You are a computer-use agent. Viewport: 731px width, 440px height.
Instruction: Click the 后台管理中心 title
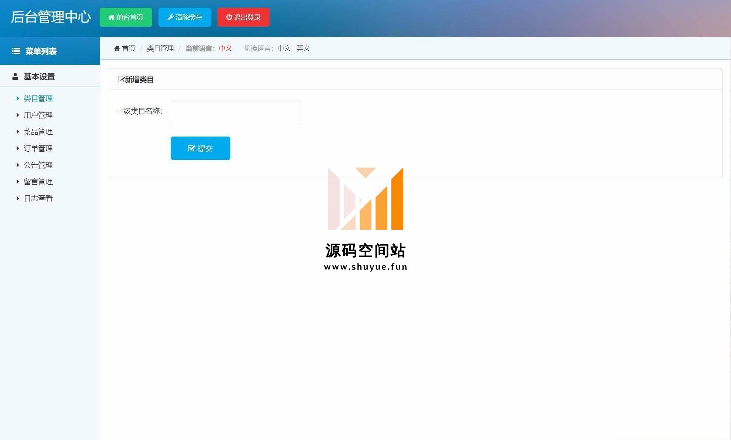[x=51, y=17]
